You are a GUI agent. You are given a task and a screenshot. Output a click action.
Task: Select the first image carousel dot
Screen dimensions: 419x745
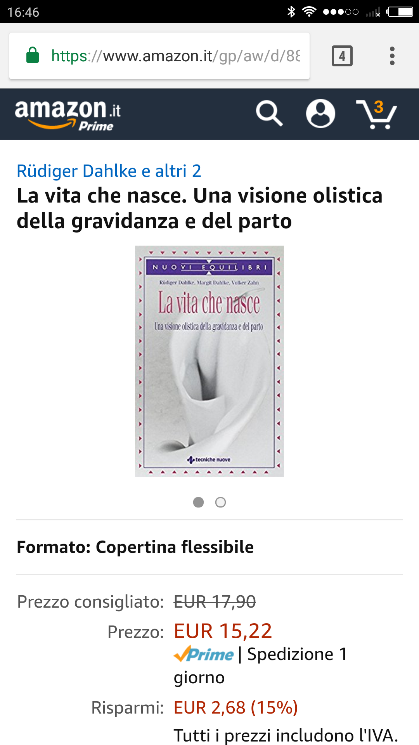tap(198, 502)
